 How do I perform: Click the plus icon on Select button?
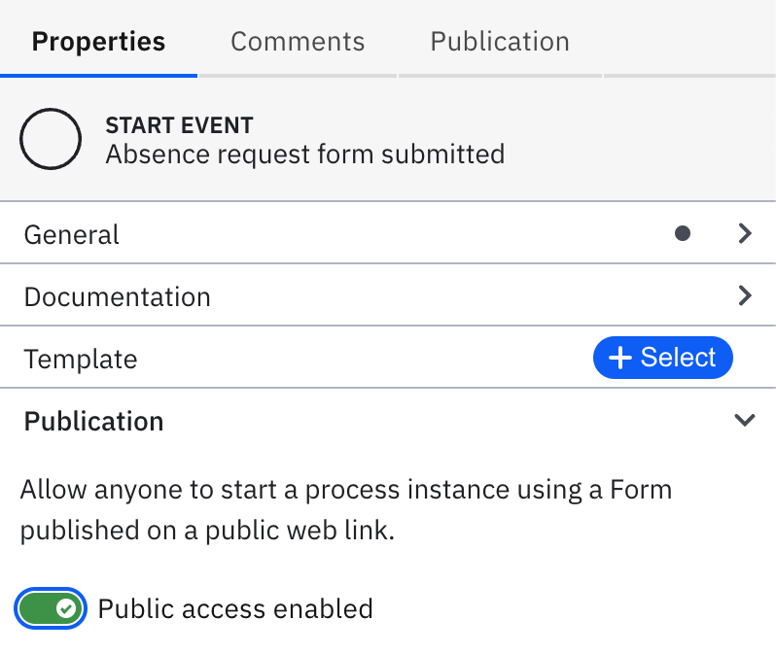point(619,358)
